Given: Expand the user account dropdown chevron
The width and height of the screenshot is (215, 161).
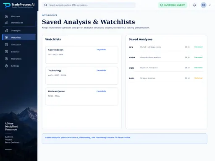Looking at the screenshot, I should click(x=210, y=5).
